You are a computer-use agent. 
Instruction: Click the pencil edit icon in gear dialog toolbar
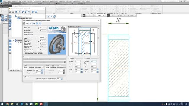(31, 24)
